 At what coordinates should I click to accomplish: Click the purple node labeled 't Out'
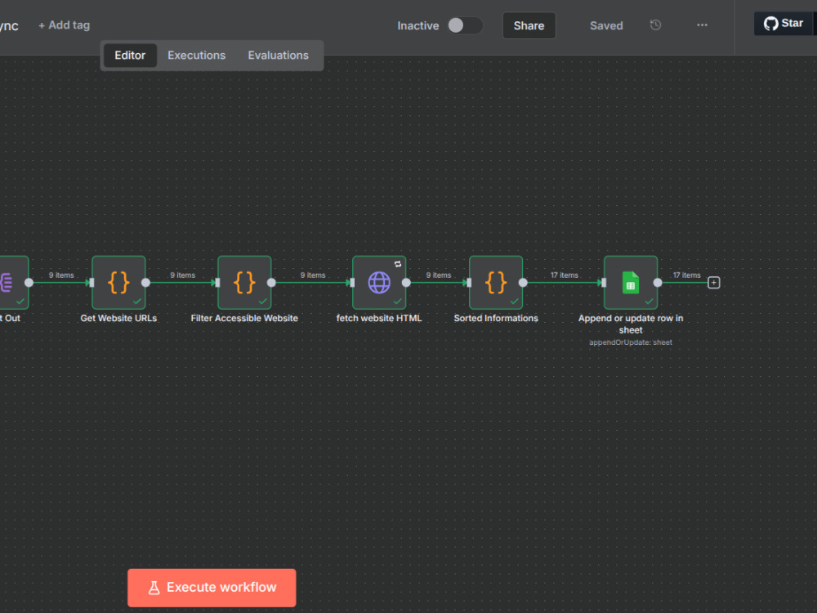pyautogui.click(x=12, y=283)
